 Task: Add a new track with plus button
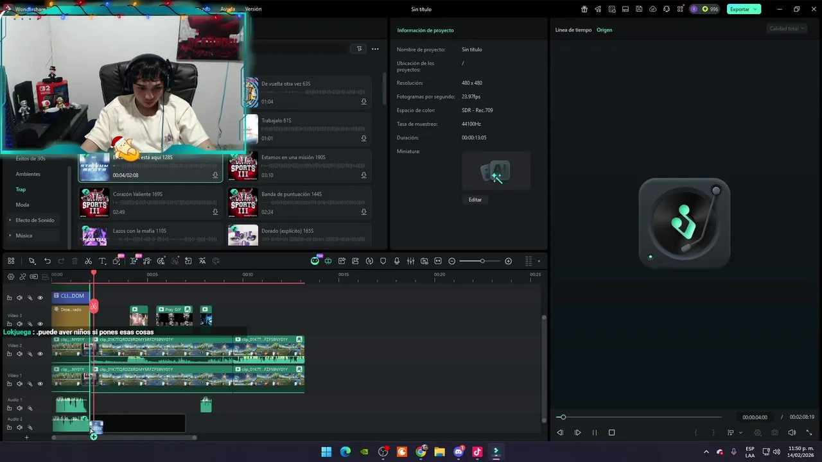point(26,437)
